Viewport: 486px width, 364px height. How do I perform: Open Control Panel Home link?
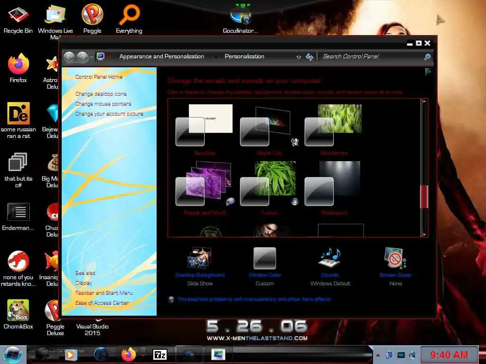(99, 77)
